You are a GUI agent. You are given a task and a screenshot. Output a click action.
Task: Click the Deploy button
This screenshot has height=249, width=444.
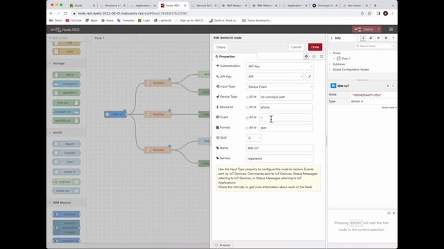coord(365,29)
